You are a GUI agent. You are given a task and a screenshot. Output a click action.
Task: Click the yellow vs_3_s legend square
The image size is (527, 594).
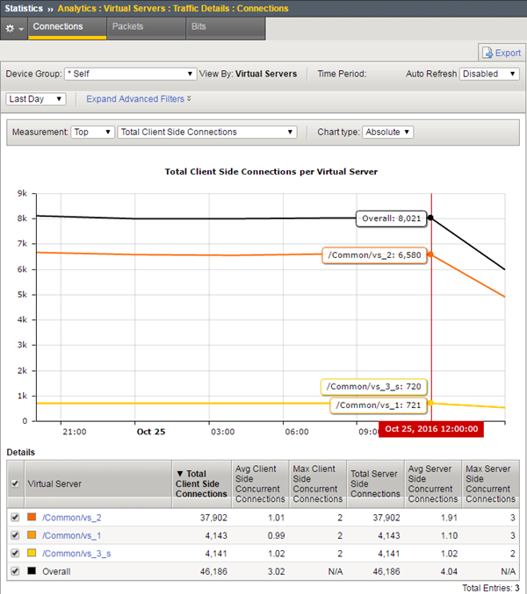(x=32, y=553)
